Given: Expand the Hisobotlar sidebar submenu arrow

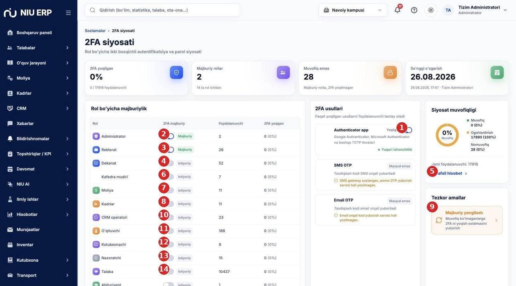Looking at the screenshot, I should tap(67, 214).
